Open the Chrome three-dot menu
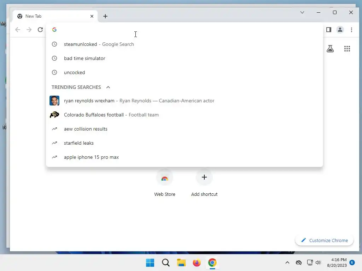Image resolution: width=362 pixels, height=271 pixels. 351,30
